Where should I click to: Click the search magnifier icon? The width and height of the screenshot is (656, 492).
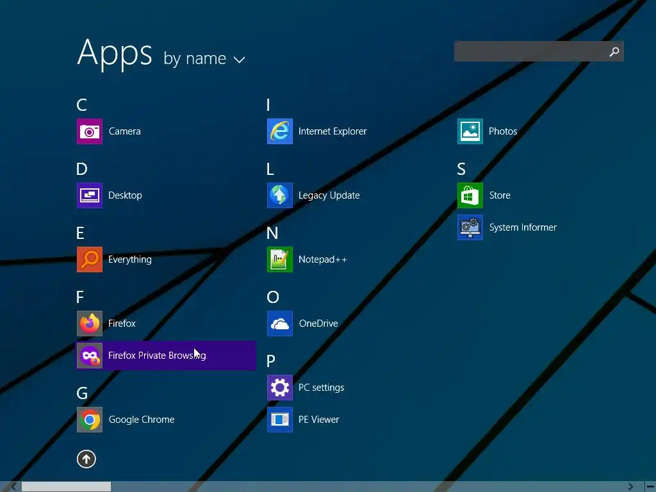[614, 51]
